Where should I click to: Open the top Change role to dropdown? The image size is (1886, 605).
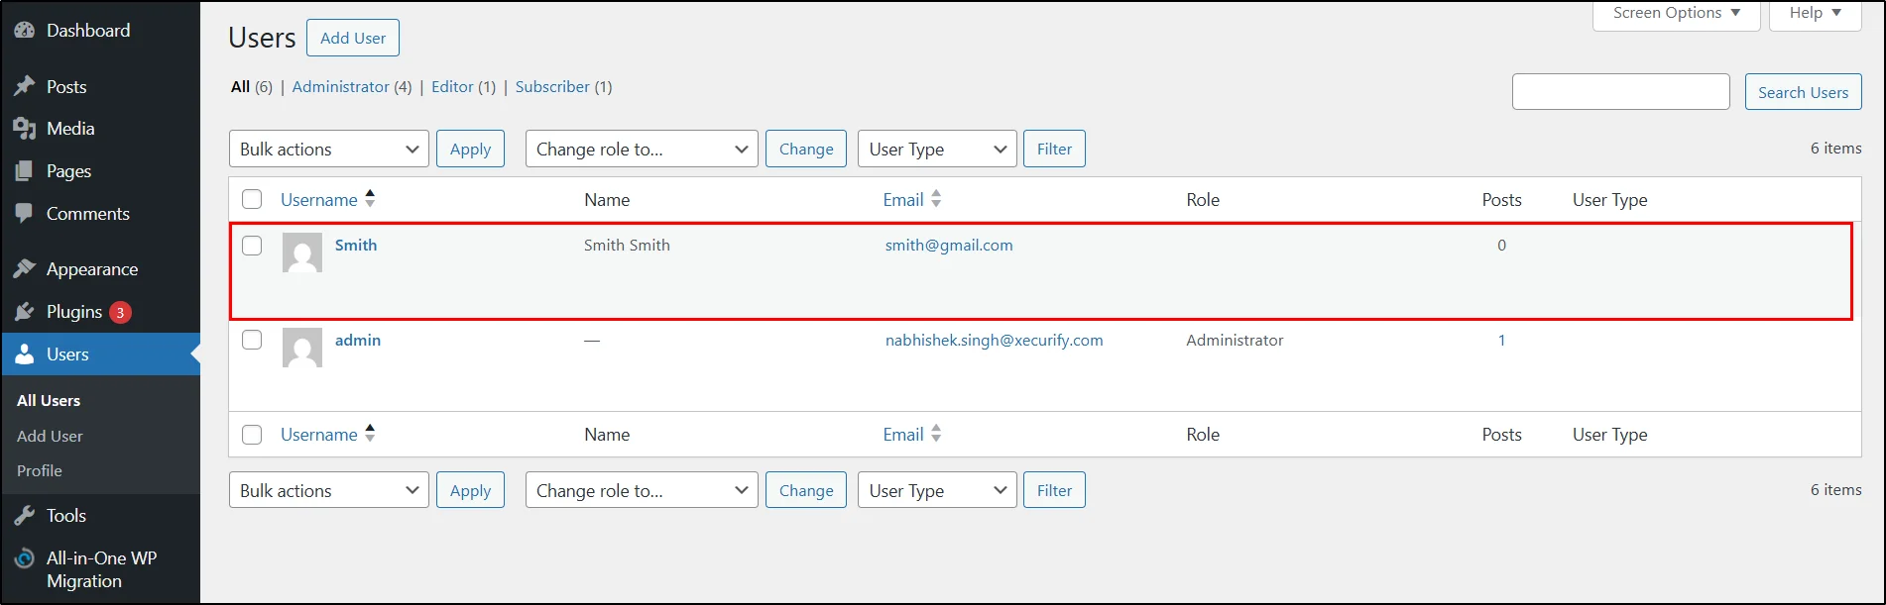pyautogui.click(x=642, y=150)
